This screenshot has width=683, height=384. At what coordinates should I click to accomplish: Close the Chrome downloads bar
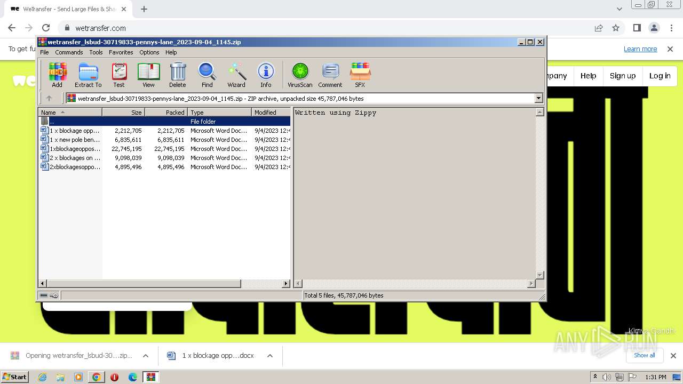(673, 356)
